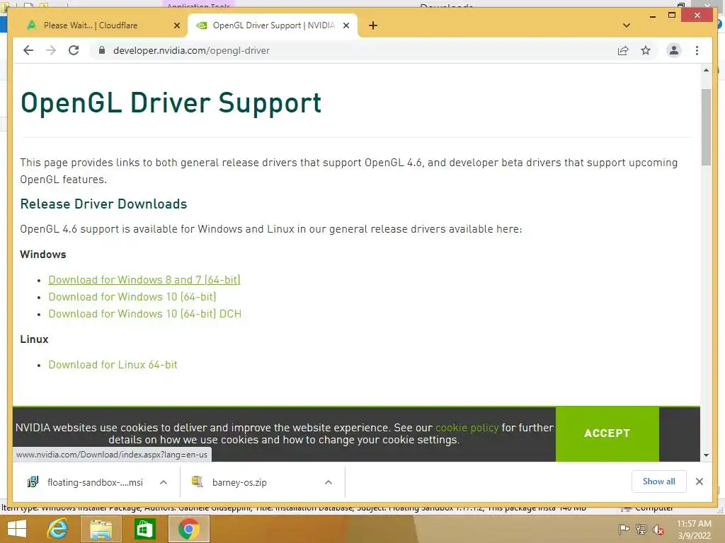Open Download for Windows 8 and 7 link
The width and height of the screenshot is (725, 543).
144,280
